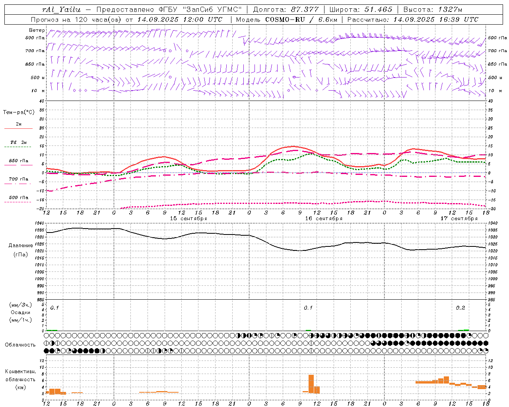Click the Конвективн. label
The height and width of the screenshot is (407, 509).
pos(20,372)
